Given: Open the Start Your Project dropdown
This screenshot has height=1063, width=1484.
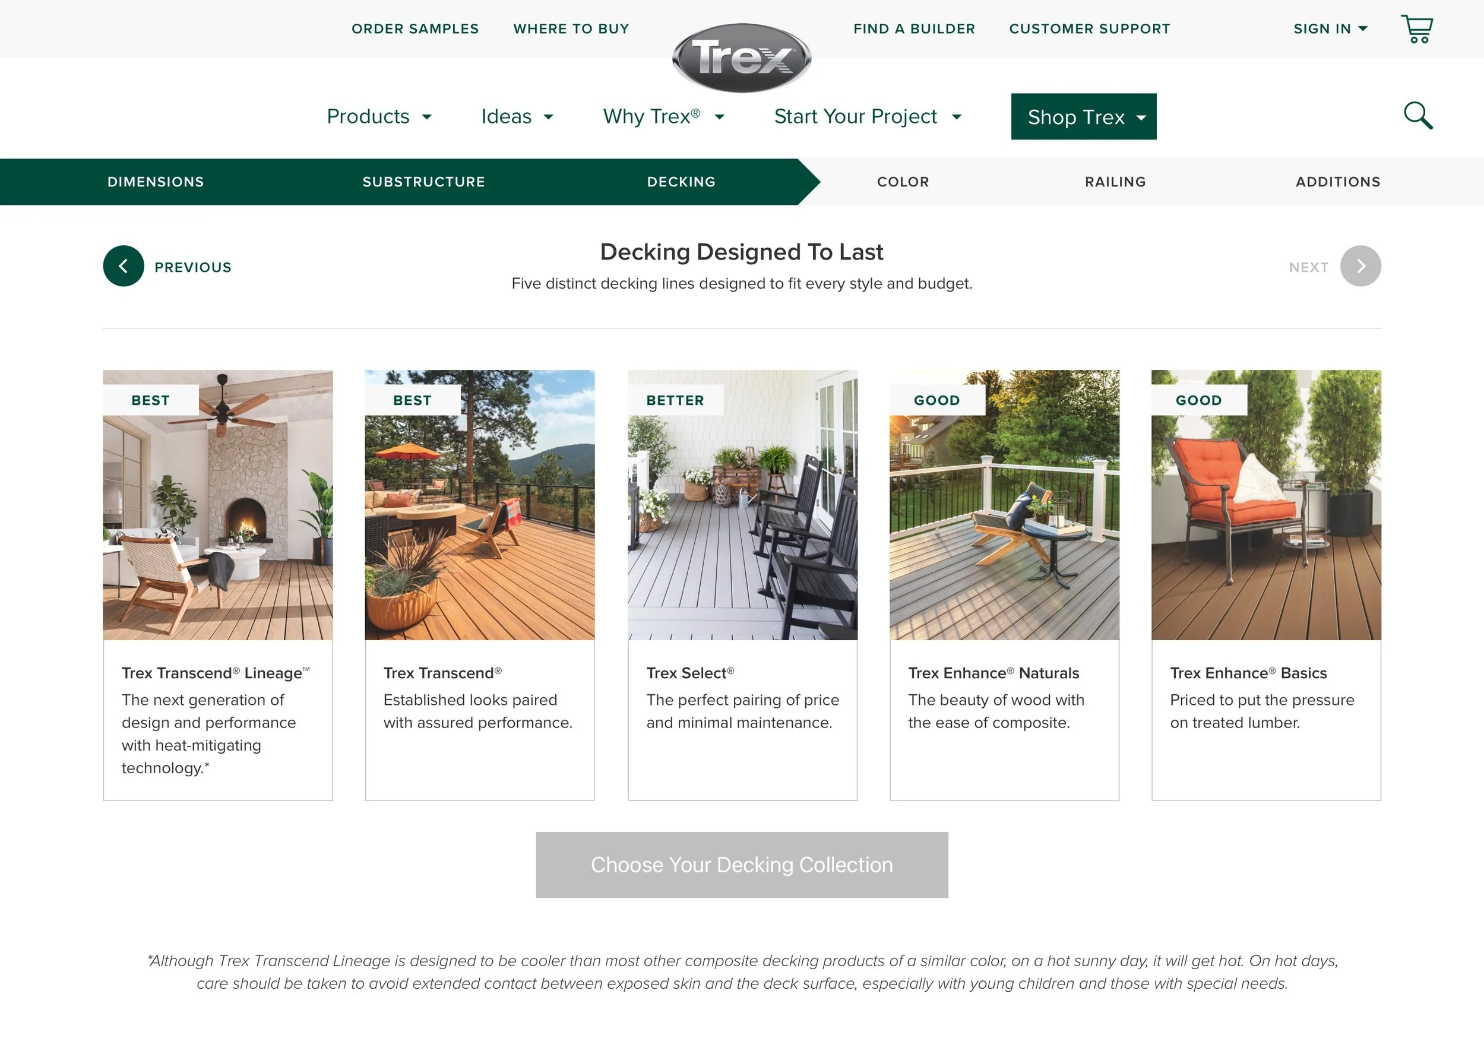Looking at the screenshot, I should pos(868,116).
